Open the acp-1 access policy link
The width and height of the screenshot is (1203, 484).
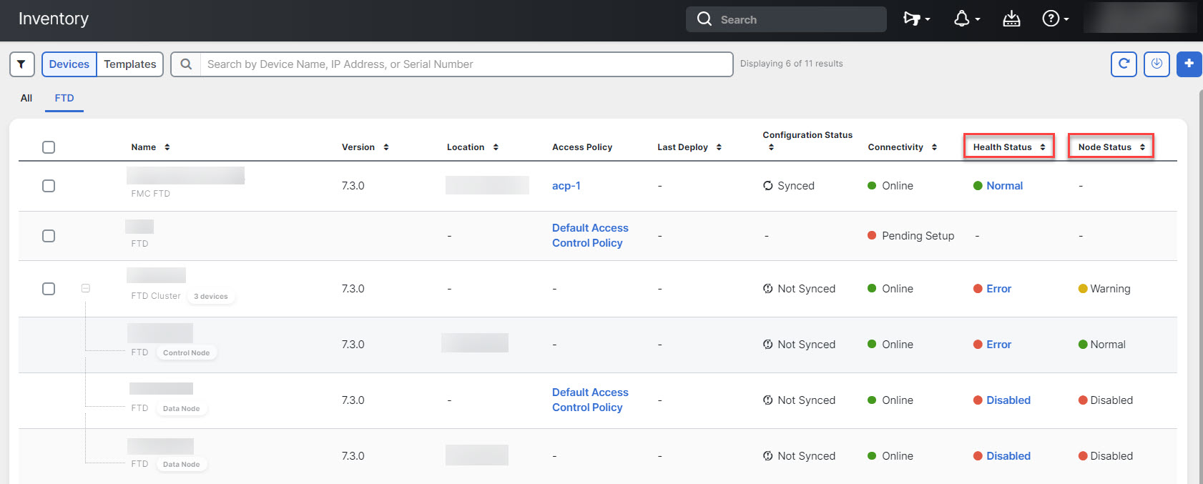pyautogui.click(x=566, y=186)
